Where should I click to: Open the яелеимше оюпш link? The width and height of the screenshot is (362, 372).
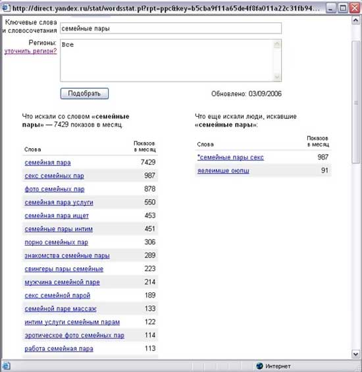(223, 171)
